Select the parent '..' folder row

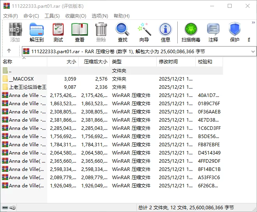tap(112, 71)
